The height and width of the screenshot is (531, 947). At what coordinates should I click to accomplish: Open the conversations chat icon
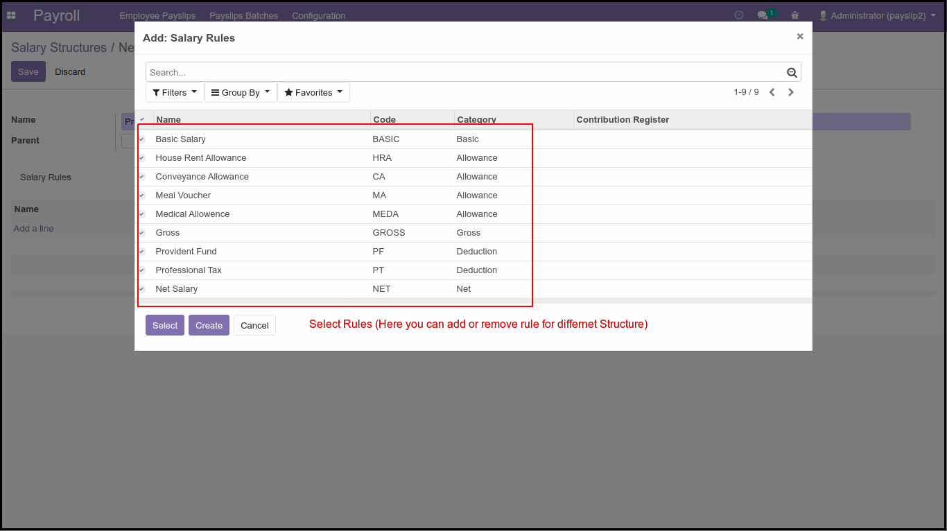tap(763, 15)
